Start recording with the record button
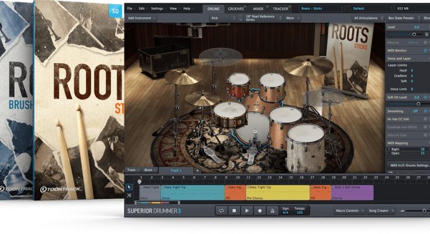 260,211
